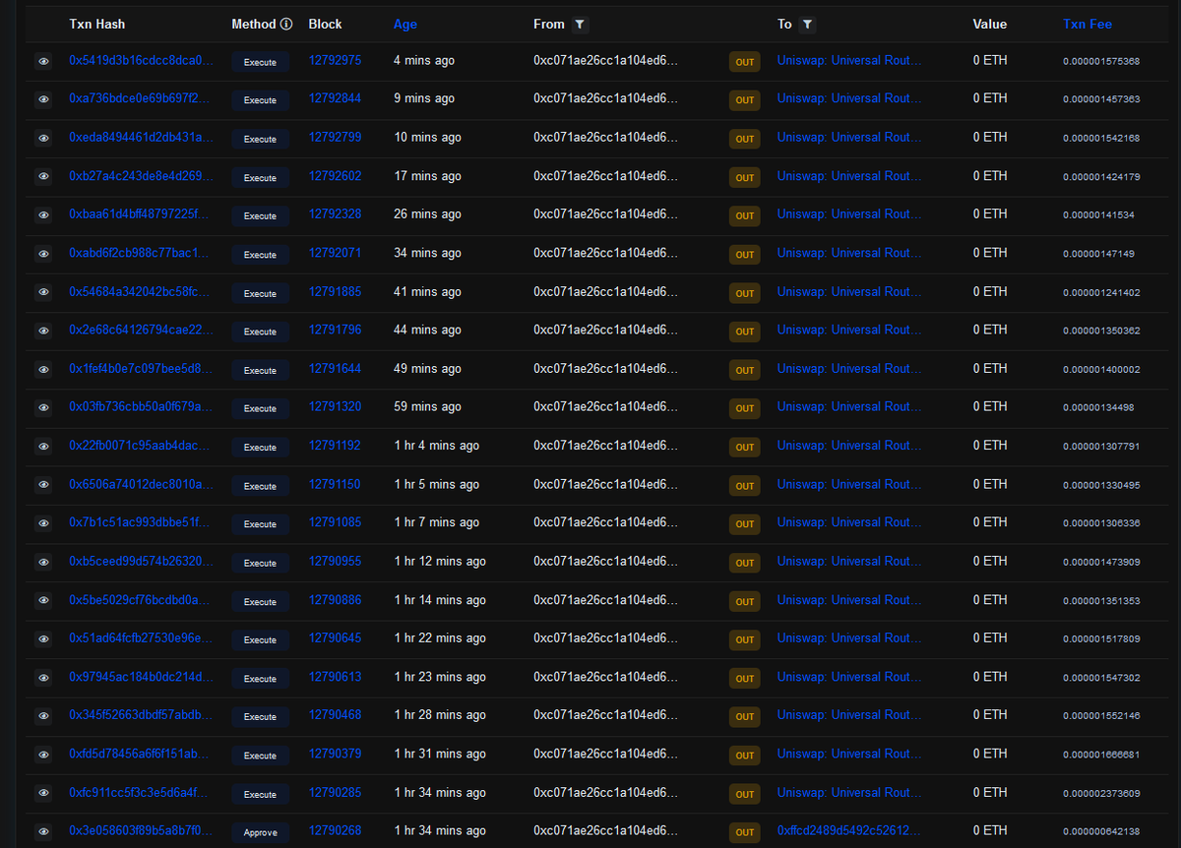Click the eye preview icon for transaction 0x2e68c64126794cae22
Image resolution: width=1181 pixels, height=848 pixels.
point(43,331)
